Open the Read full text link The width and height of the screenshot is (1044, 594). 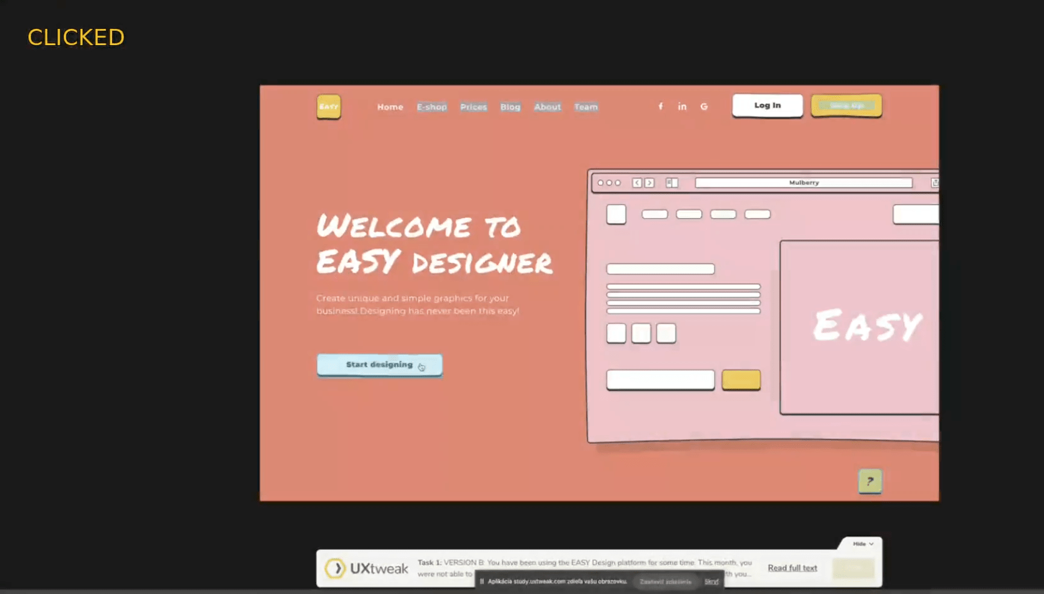click(792, 567)
